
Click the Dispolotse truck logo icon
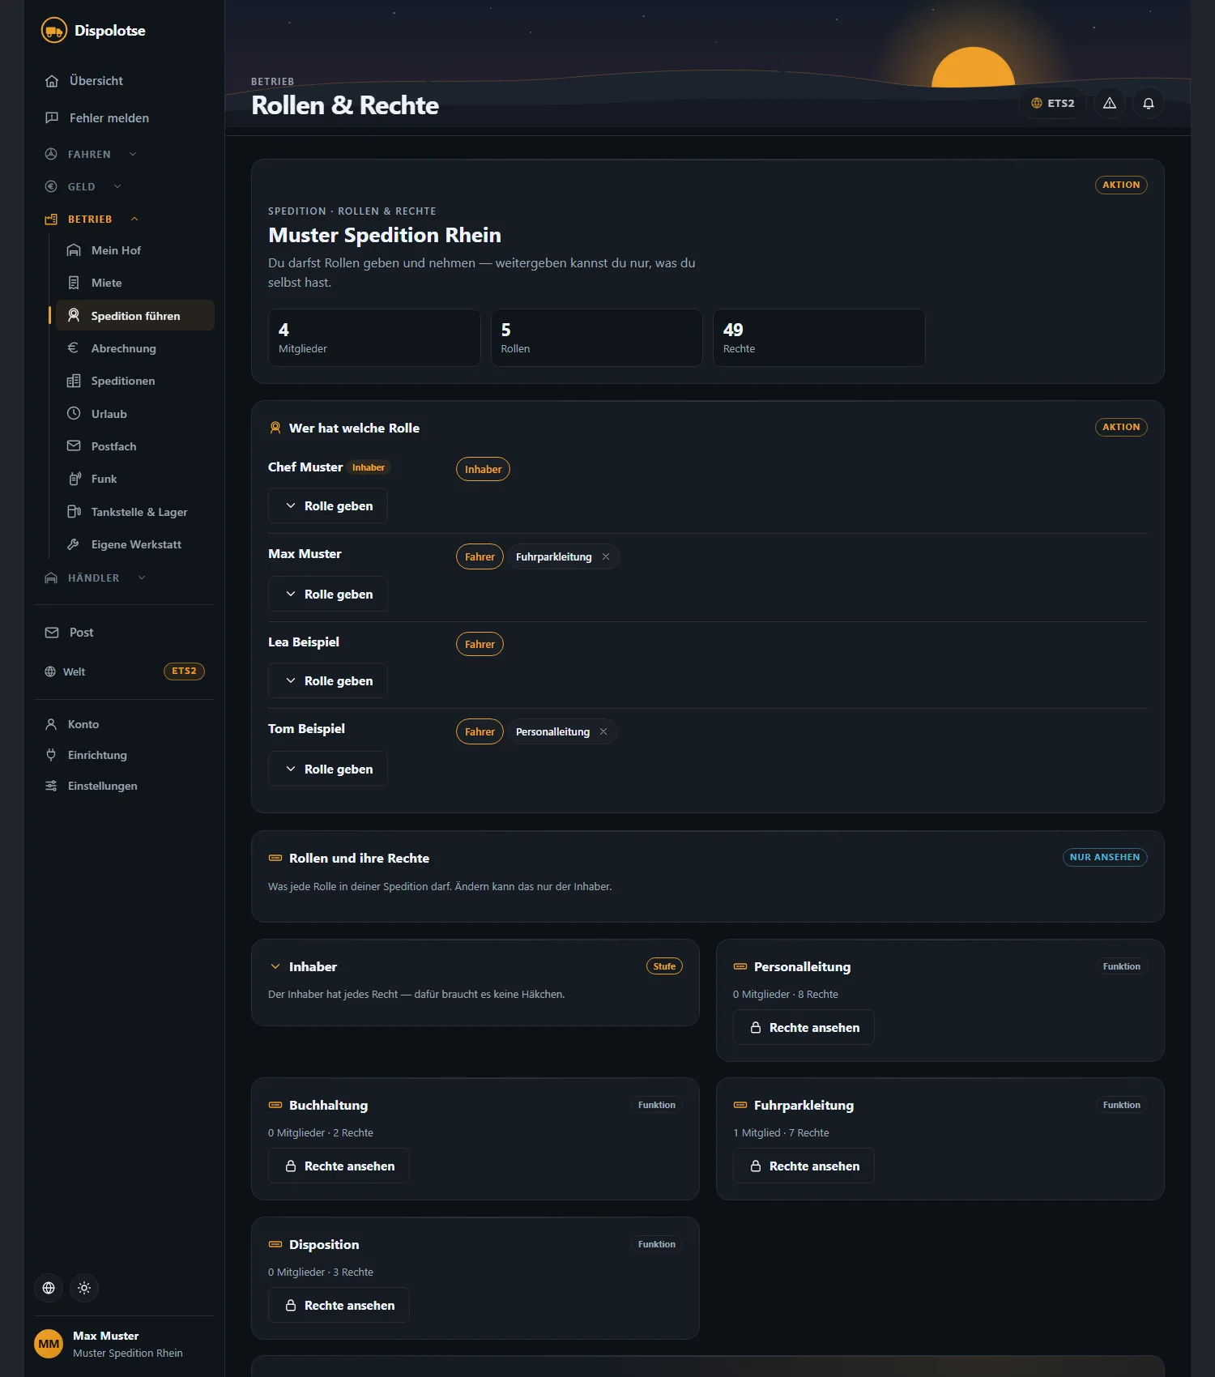(x=54, y=31)
